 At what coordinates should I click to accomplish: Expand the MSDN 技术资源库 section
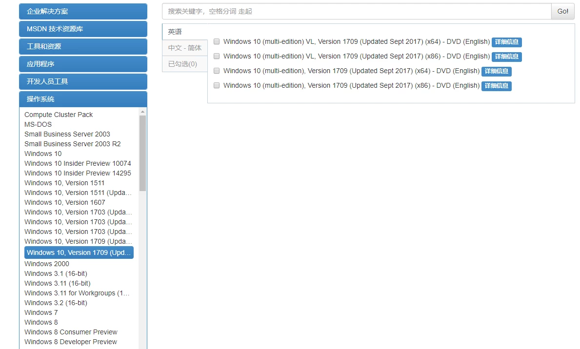coord(83,29)
